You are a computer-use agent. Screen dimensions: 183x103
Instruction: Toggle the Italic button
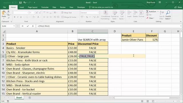pos(18,17)
